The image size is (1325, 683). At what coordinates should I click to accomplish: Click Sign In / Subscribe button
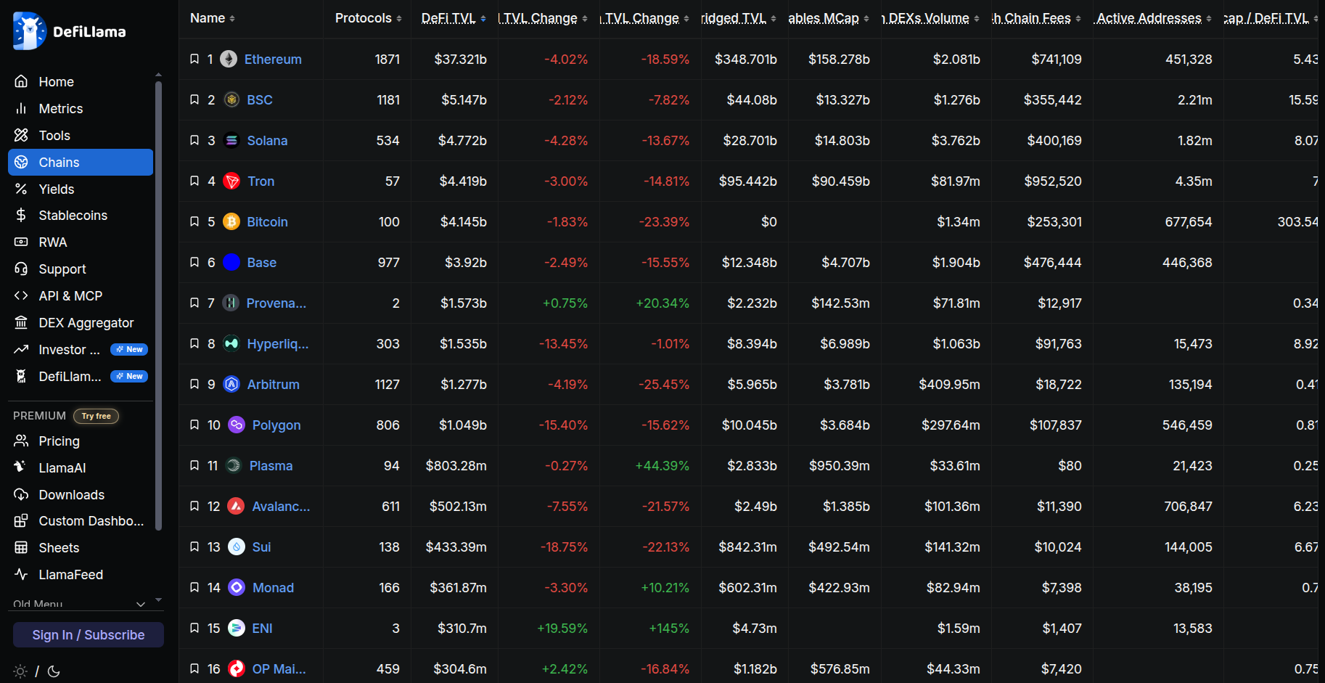[89, 634]
